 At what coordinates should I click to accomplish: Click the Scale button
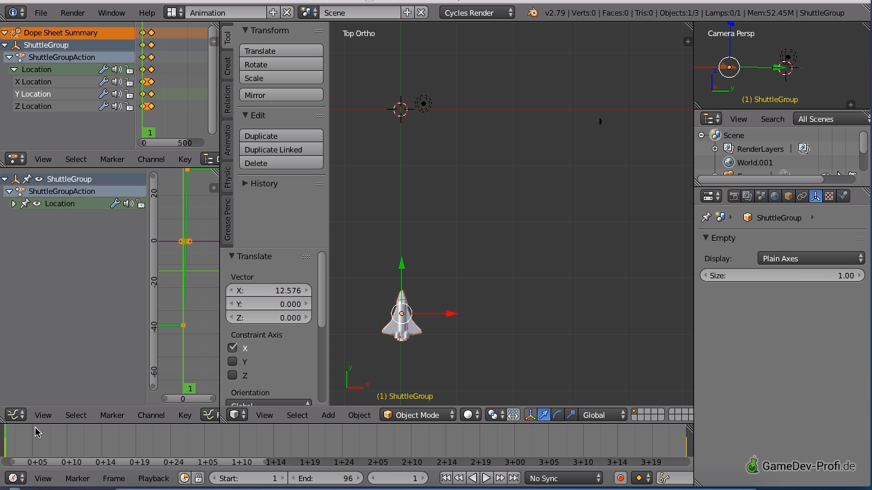click(x=281, y=78)
